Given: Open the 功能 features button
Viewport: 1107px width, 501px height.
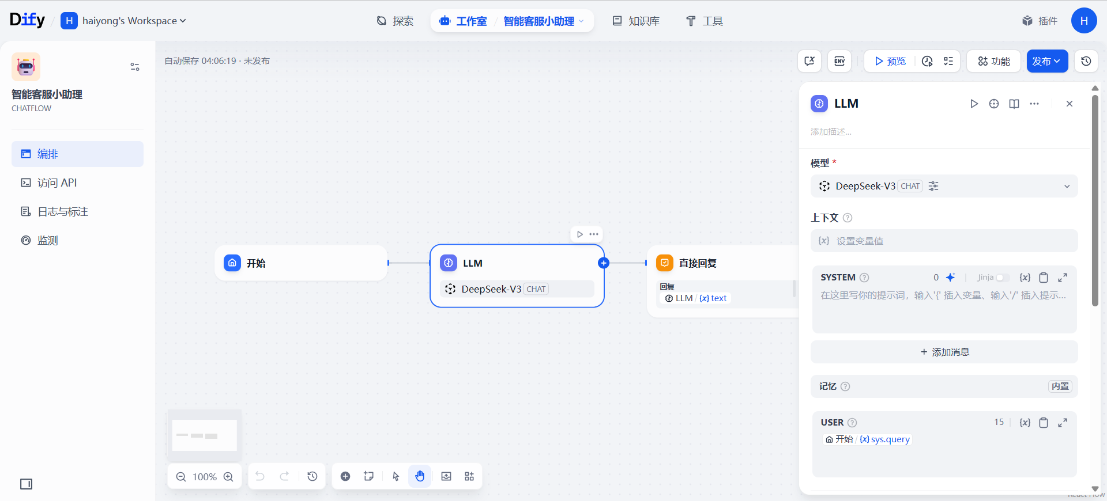Looking at the screenshot, I should coord(994,61).
